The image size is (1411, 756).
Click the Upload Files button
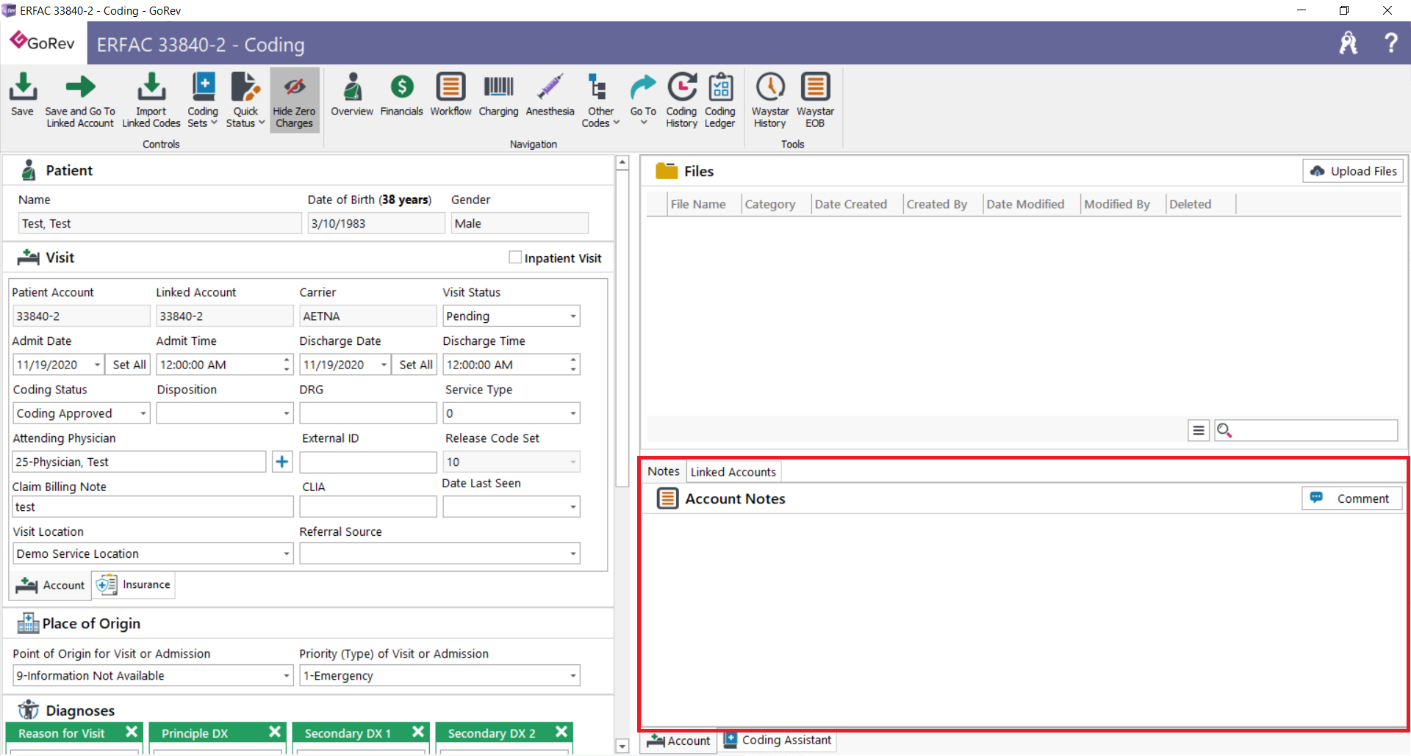pos(1353,171)
